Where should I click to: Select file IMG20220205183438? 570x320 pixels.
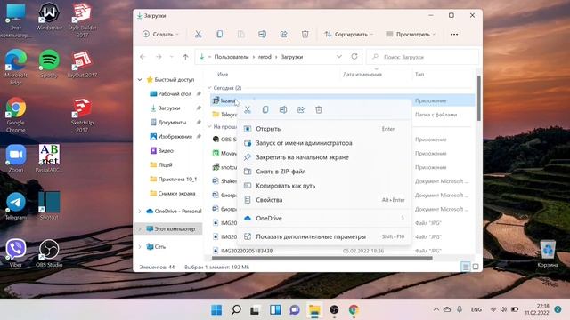coord(247,251)
